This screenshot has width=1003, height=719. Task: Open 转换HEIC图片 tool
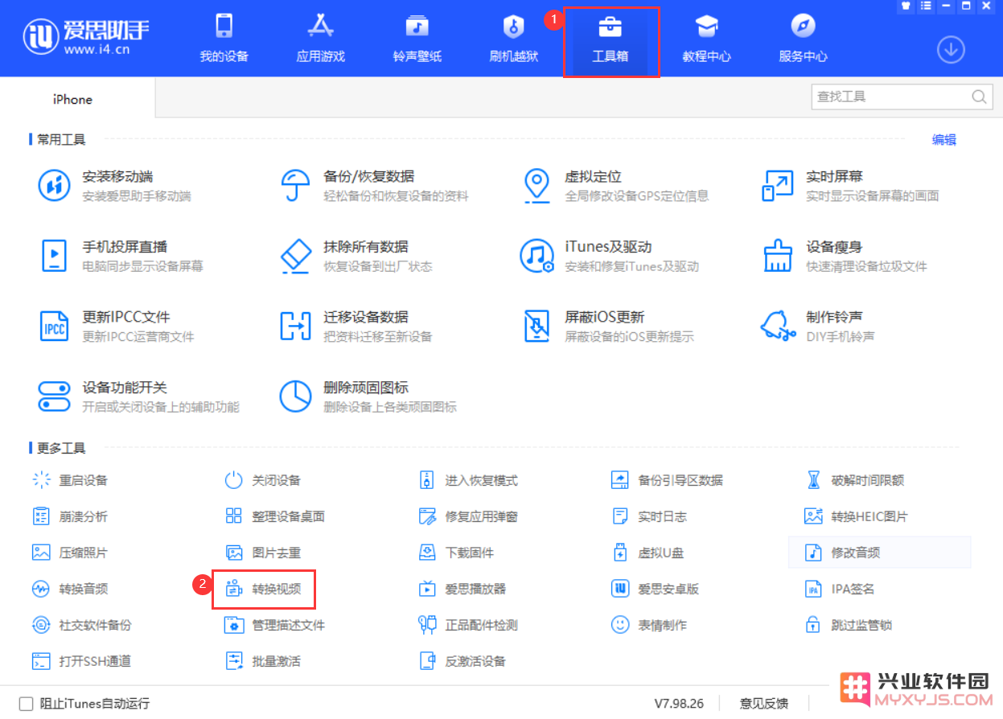[x=857, y=516]
